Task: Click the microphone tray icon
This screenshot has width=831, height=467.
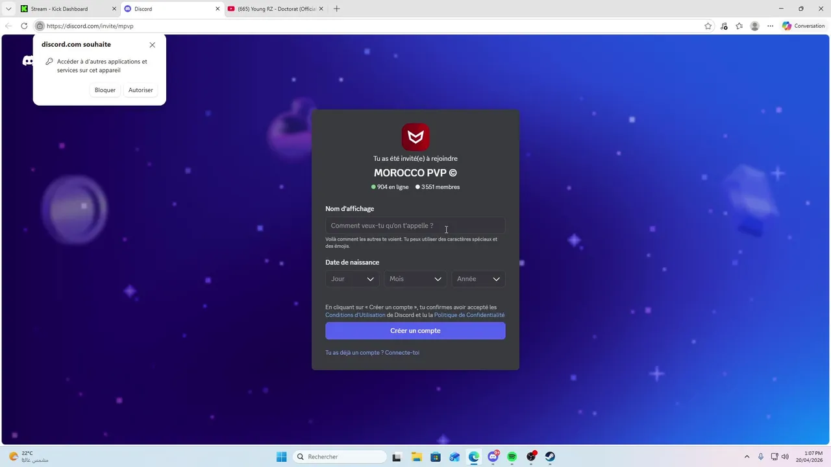Action: pyautogui.click(x=761, y=457)
